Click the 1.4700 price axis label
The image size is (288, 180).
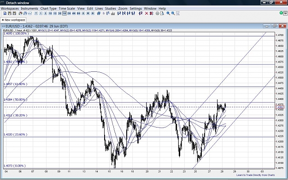[x=280, y=35]
